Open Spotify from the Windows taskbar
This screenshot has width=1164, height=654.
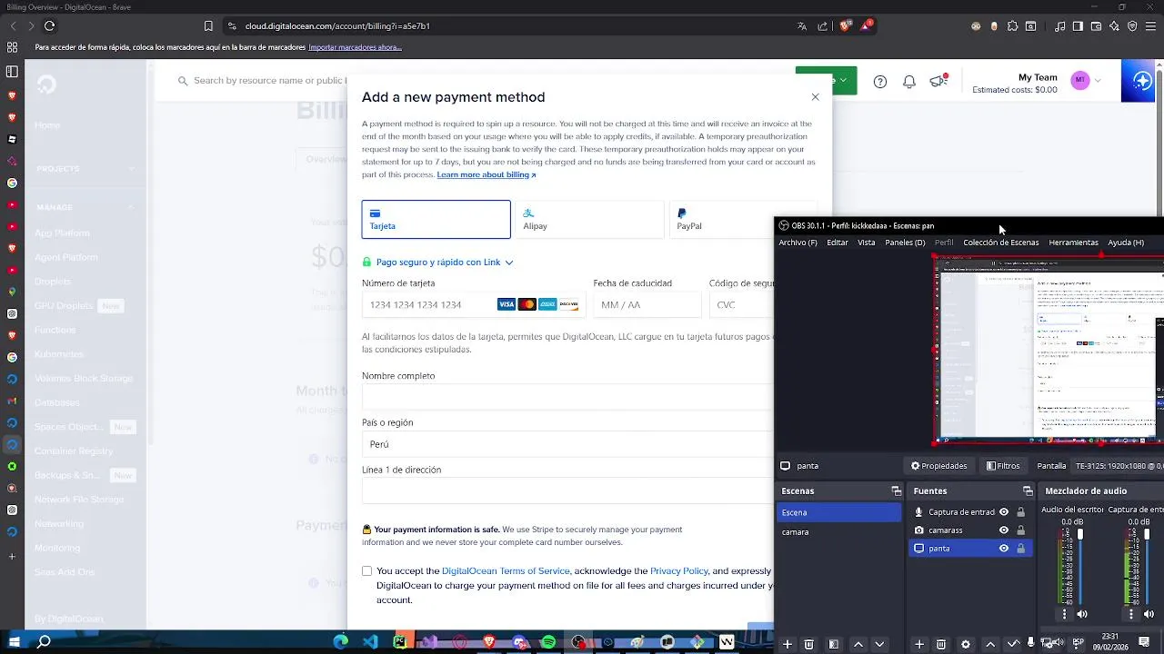tap(548, 642)
